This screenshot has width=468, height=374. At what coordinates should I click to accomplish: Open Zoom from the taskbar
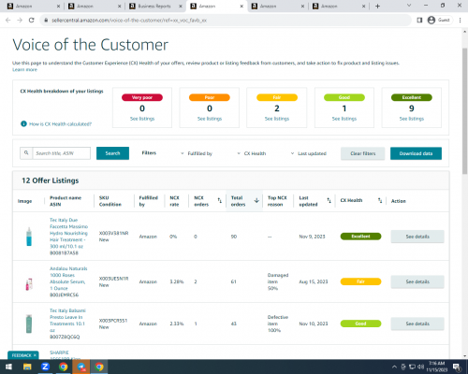click(x=45, y=367)
